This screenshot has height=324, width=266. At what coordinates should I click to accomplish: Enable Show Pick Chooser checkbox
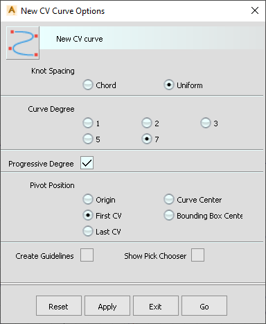point(197,255)
